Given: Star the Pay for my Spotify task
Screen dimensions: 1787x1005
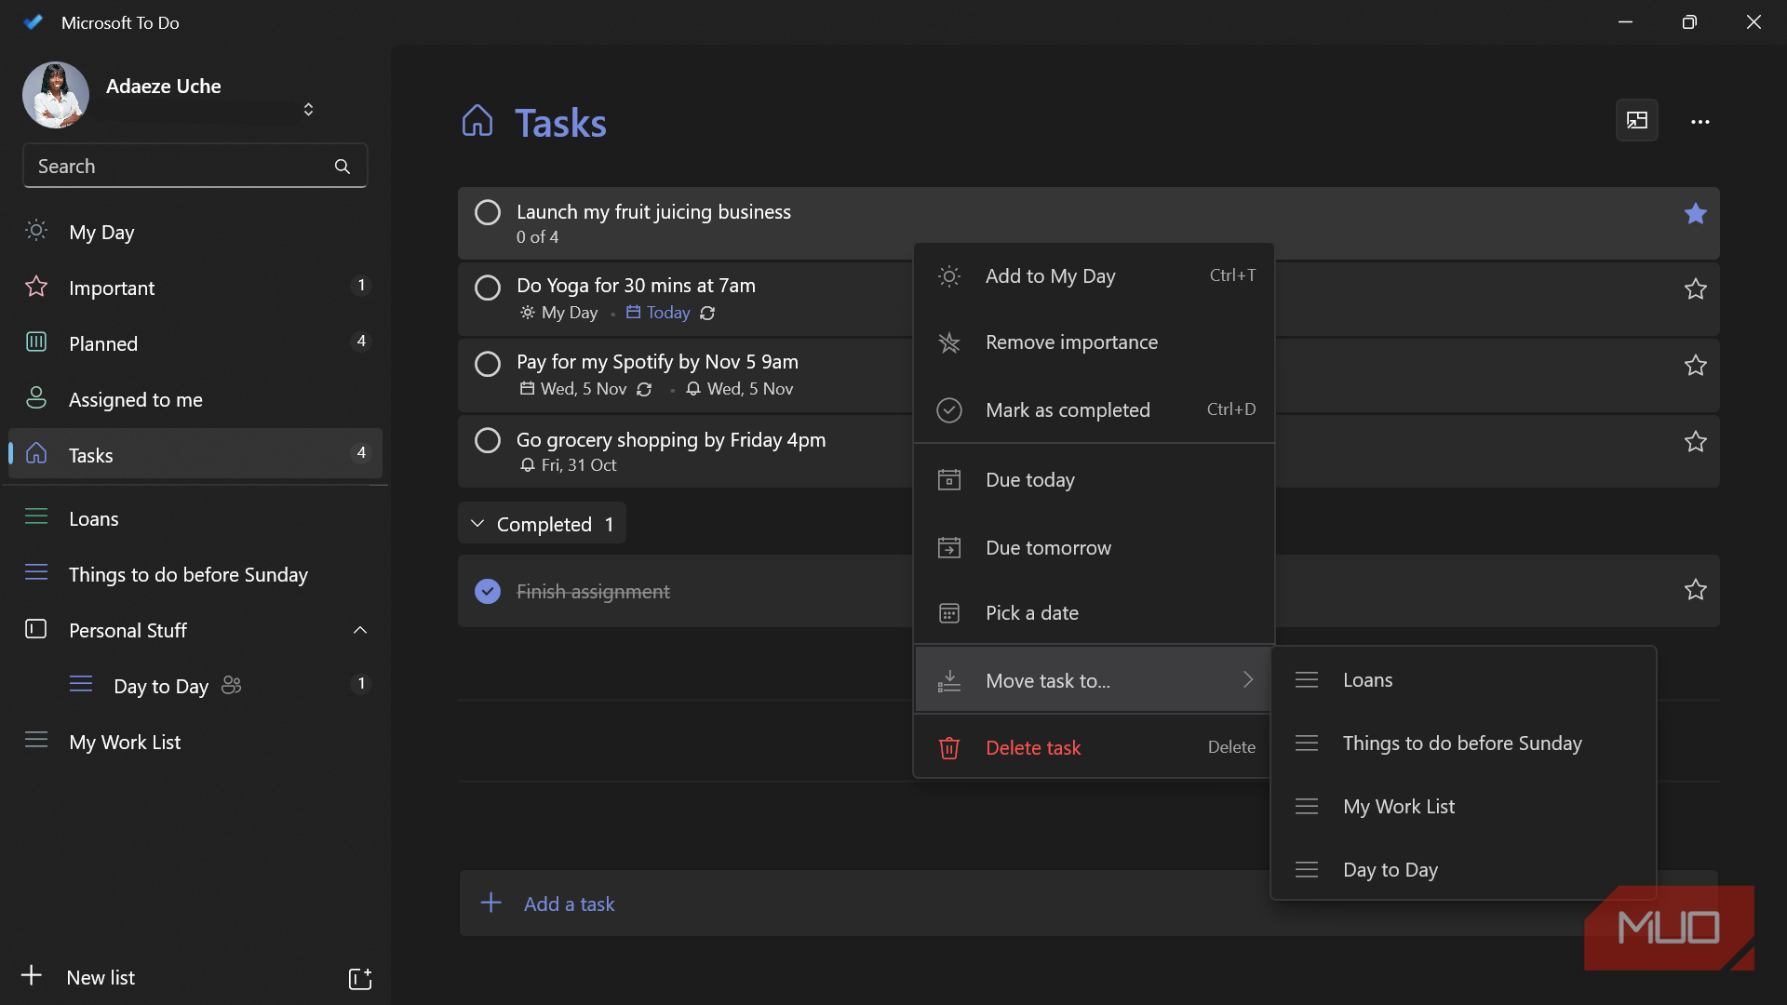Looking at the screenshot, I should 1696,366.
